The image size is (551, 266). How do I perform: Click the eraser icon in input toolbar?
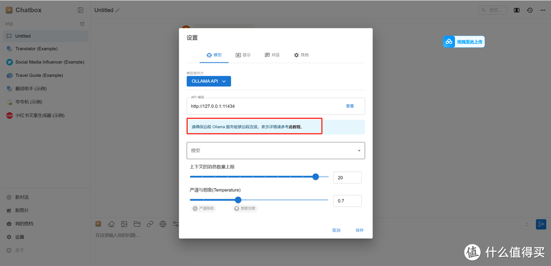click(x=111, y=224)
